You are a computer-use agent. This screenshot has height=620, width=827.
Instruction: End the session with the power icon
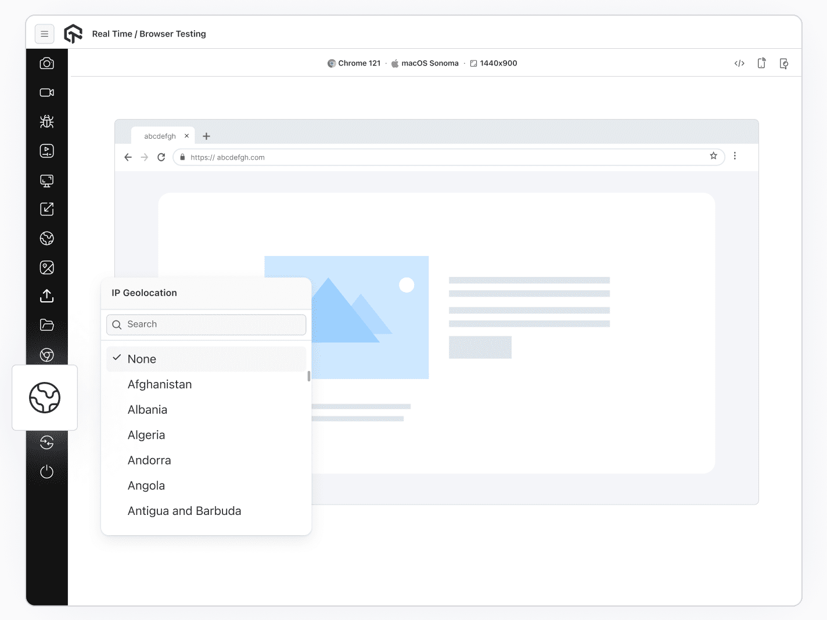pyautogui.click(x=46, y=471)
